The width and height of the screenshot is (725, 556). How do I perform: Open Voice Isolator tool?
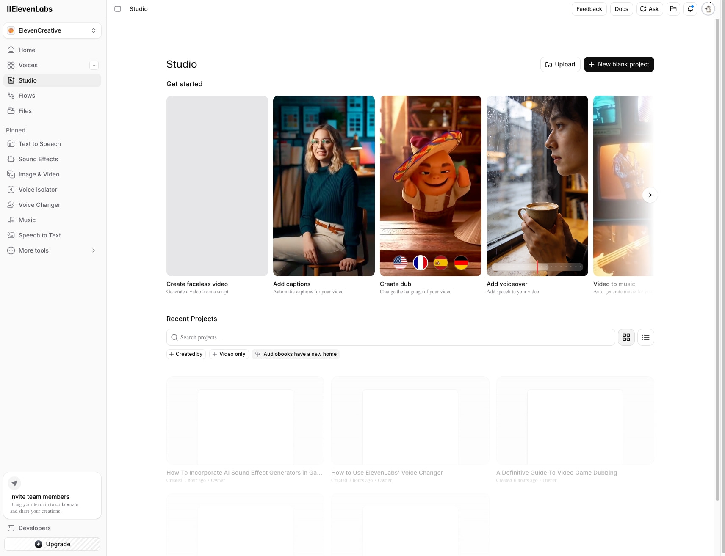(x=52, y=190)
